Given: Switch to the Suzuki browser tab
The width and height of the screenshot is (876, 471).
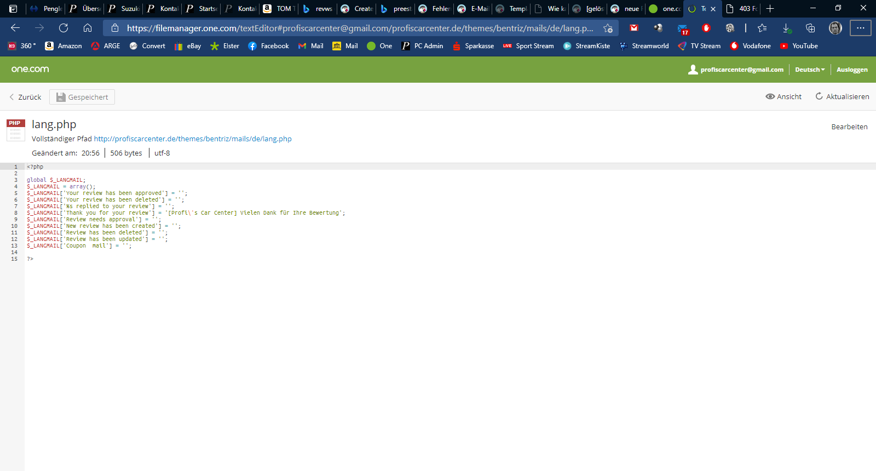Looking at the screenshot, I should click(124, 8).
